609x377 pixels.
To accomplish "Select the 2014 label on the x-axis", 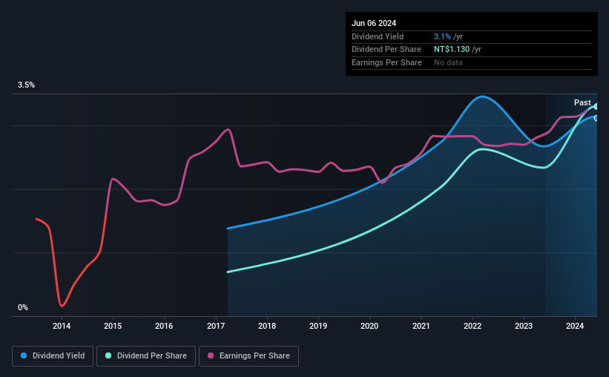I will [x=62, y=326].
